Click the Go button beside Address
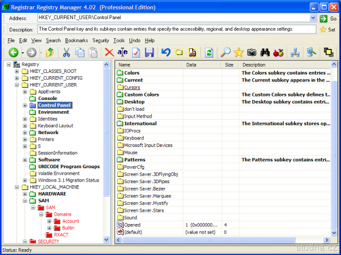Screen dimensions: 341x255 click(328, 18)
